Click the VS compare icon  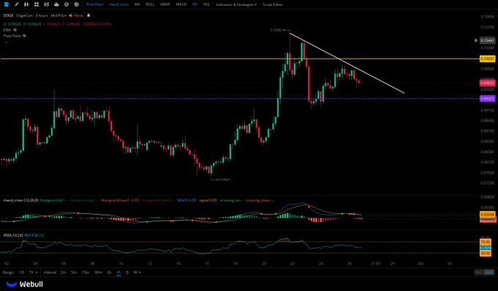pyautogui.click(x=46, y=4)
